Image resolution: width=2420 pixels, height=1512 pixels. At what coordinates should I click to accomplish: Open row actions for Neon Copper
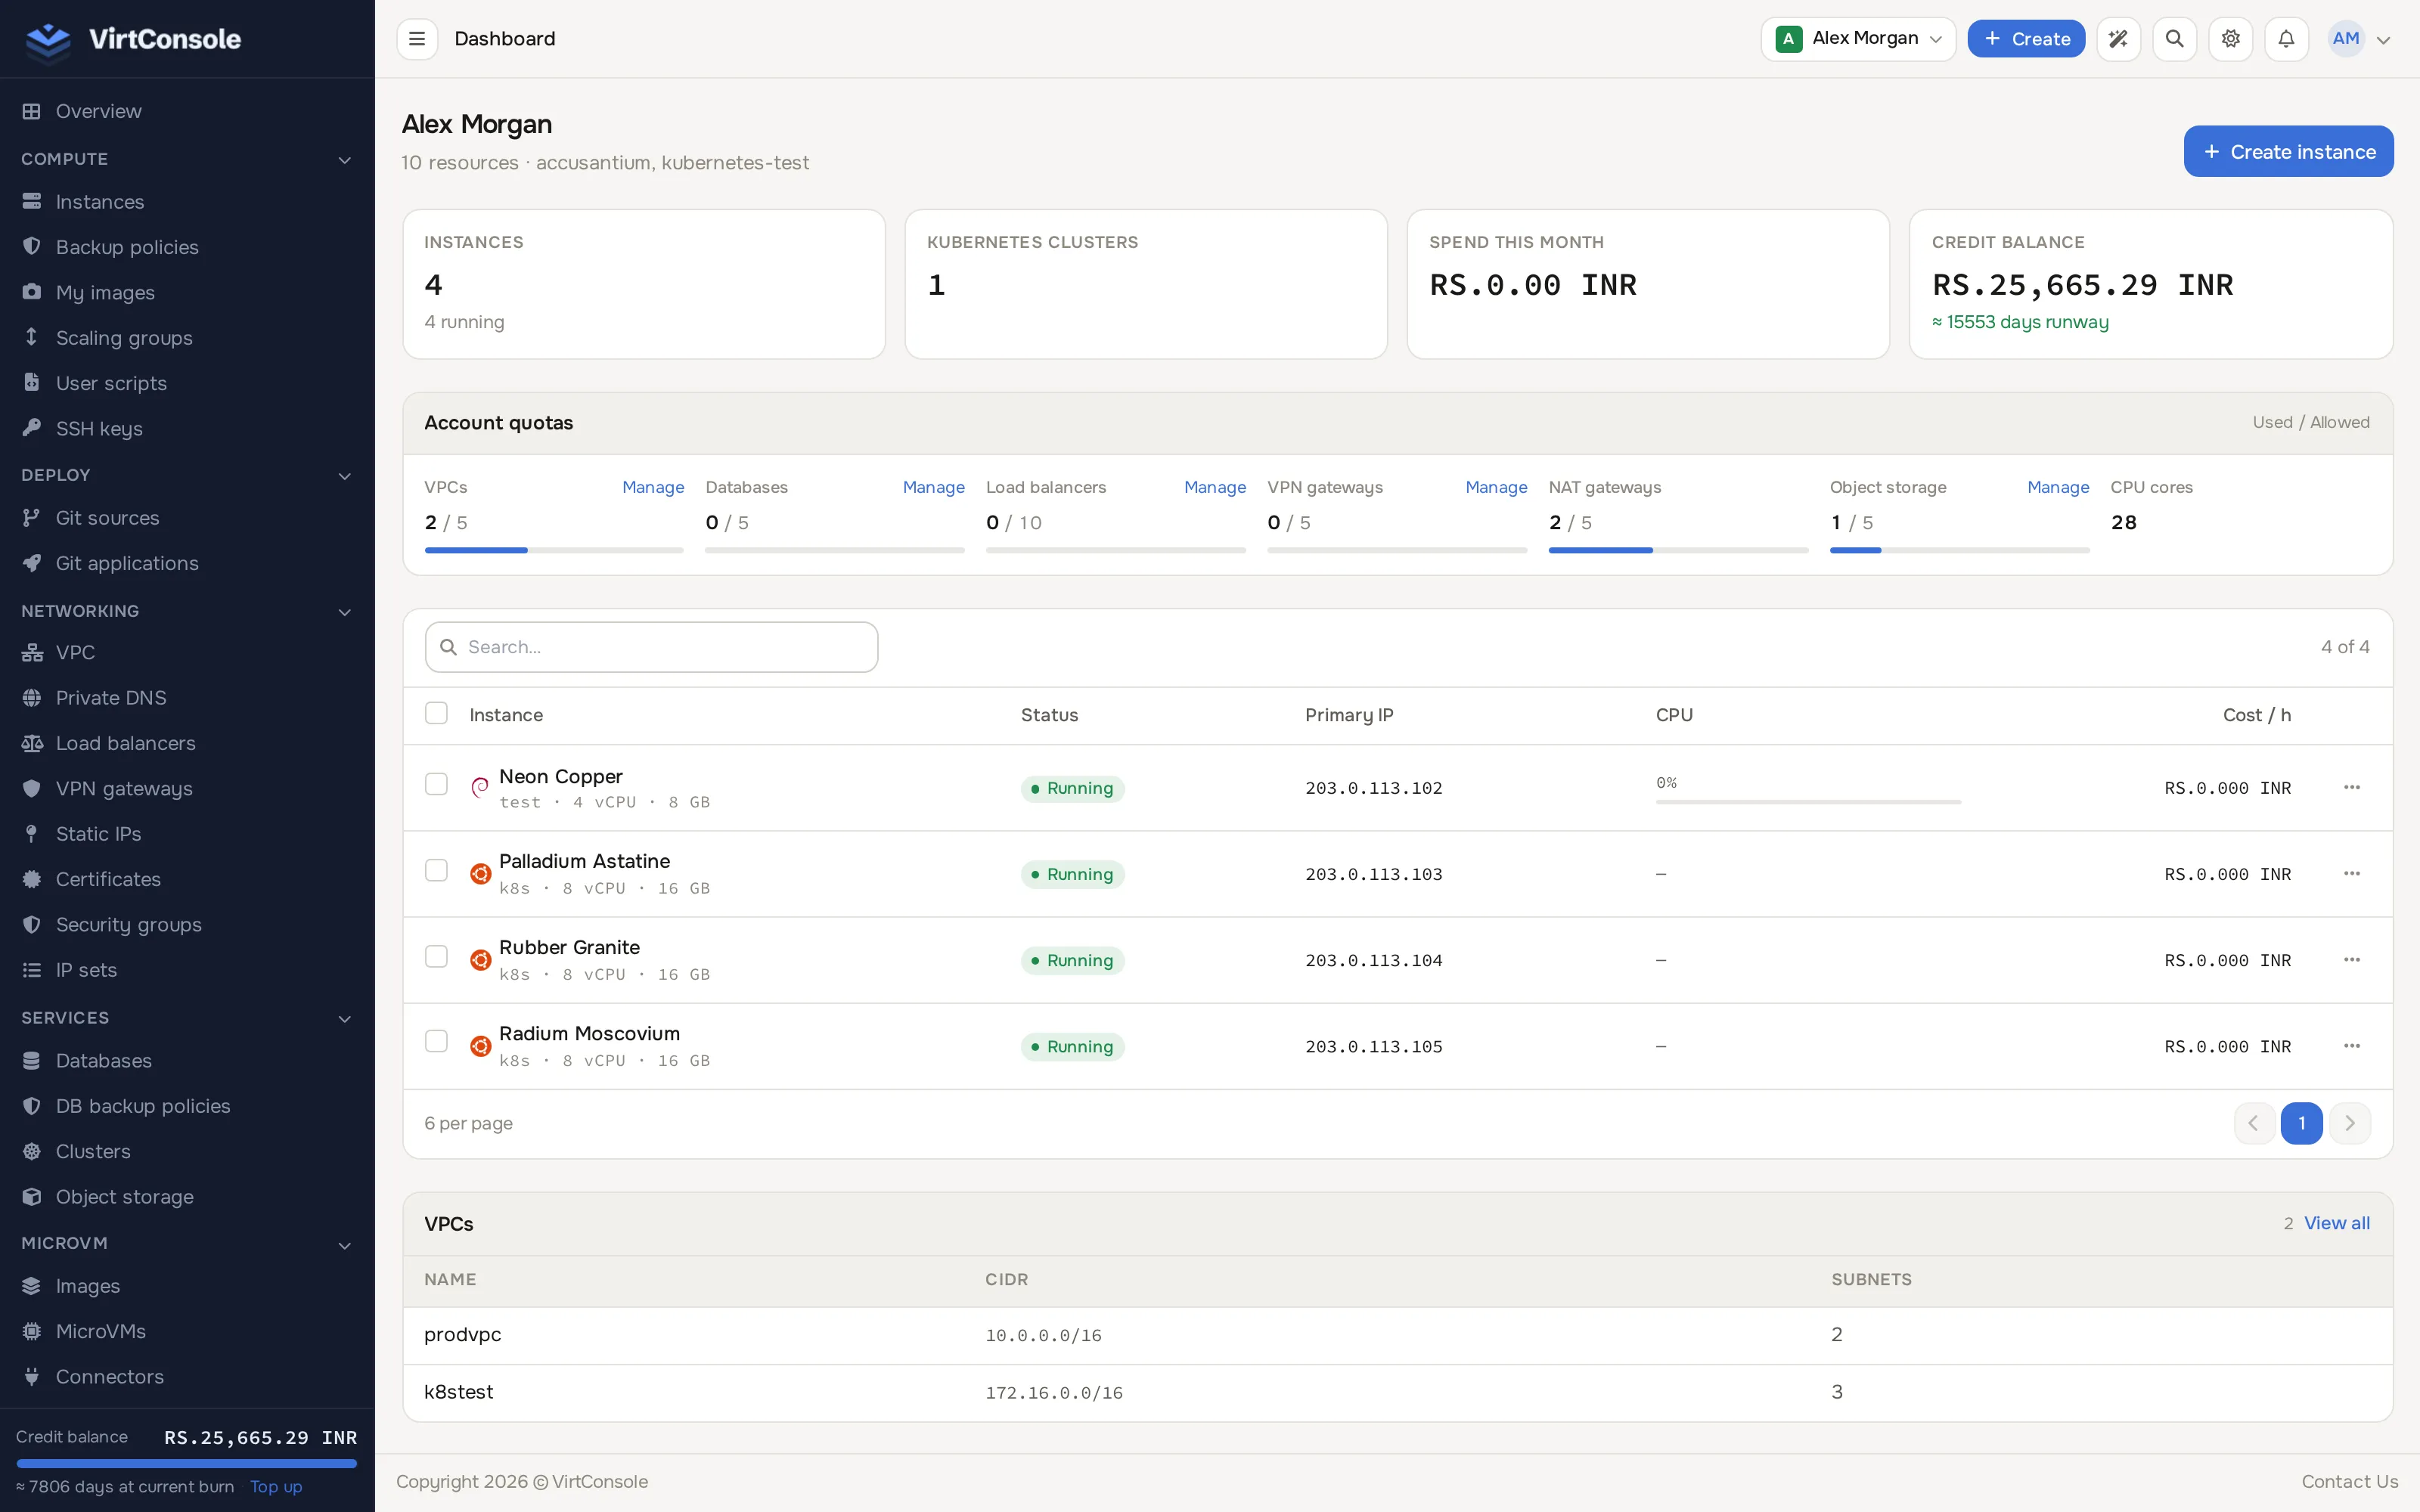point(2352,787)
